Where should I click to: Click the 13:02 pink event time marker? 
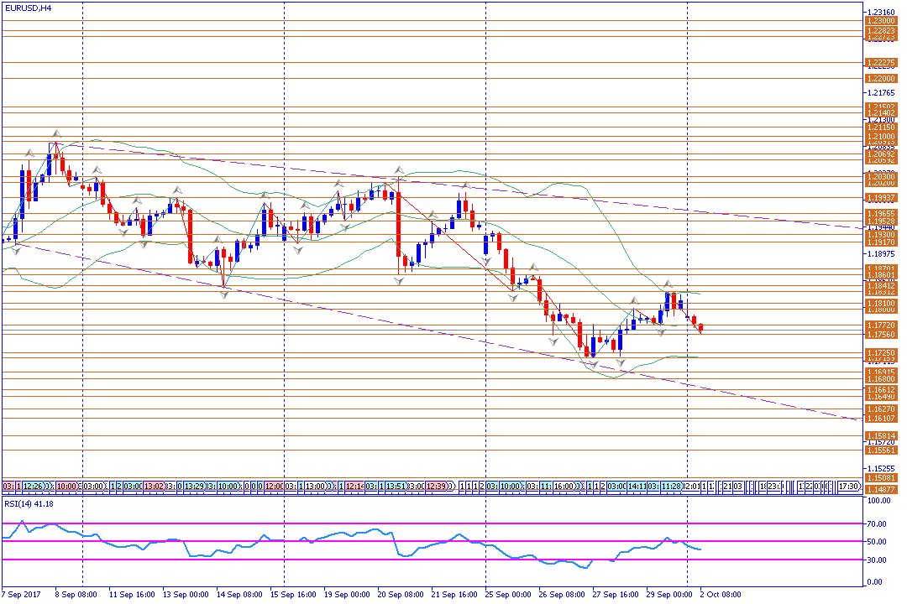coord(154,486)
